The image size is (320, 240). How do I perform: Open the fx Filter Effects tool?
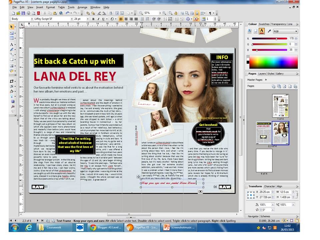tap(13, 107)
